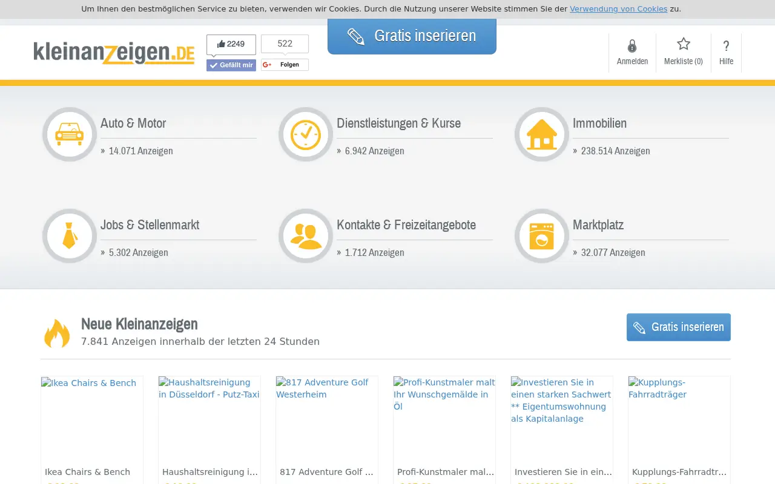The image size is (775, 484).
Task: Click the flame icon beside Neue Kleinanzeigen
Action: click(x=57, y=333)
